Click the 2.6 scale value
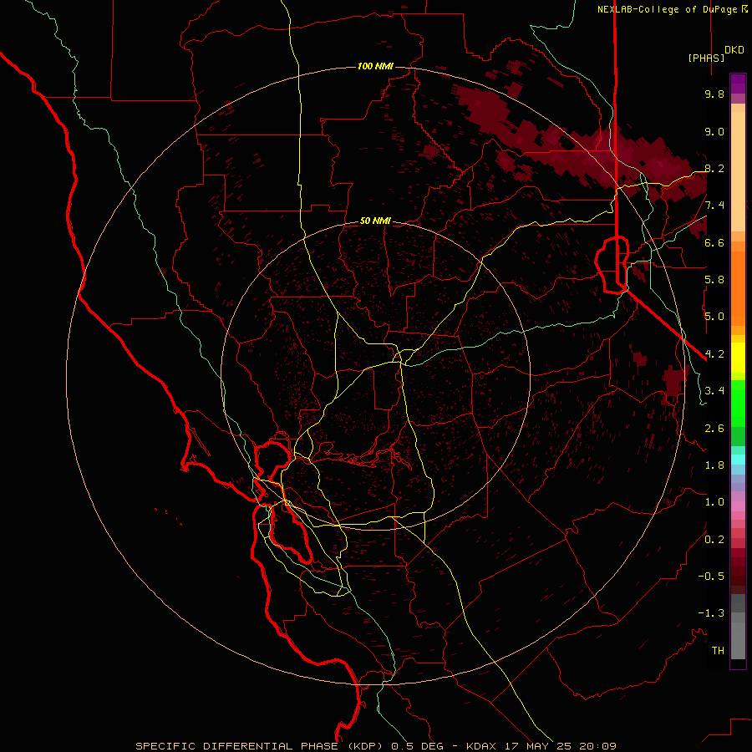This screenshot has width=752, height=752. tap(714, 429)
